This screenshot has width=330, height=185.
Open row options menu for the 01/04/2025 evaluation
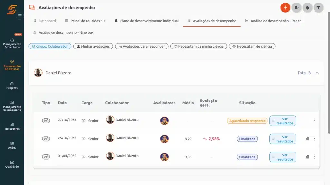pyautogui.click(x=315, y=157)
